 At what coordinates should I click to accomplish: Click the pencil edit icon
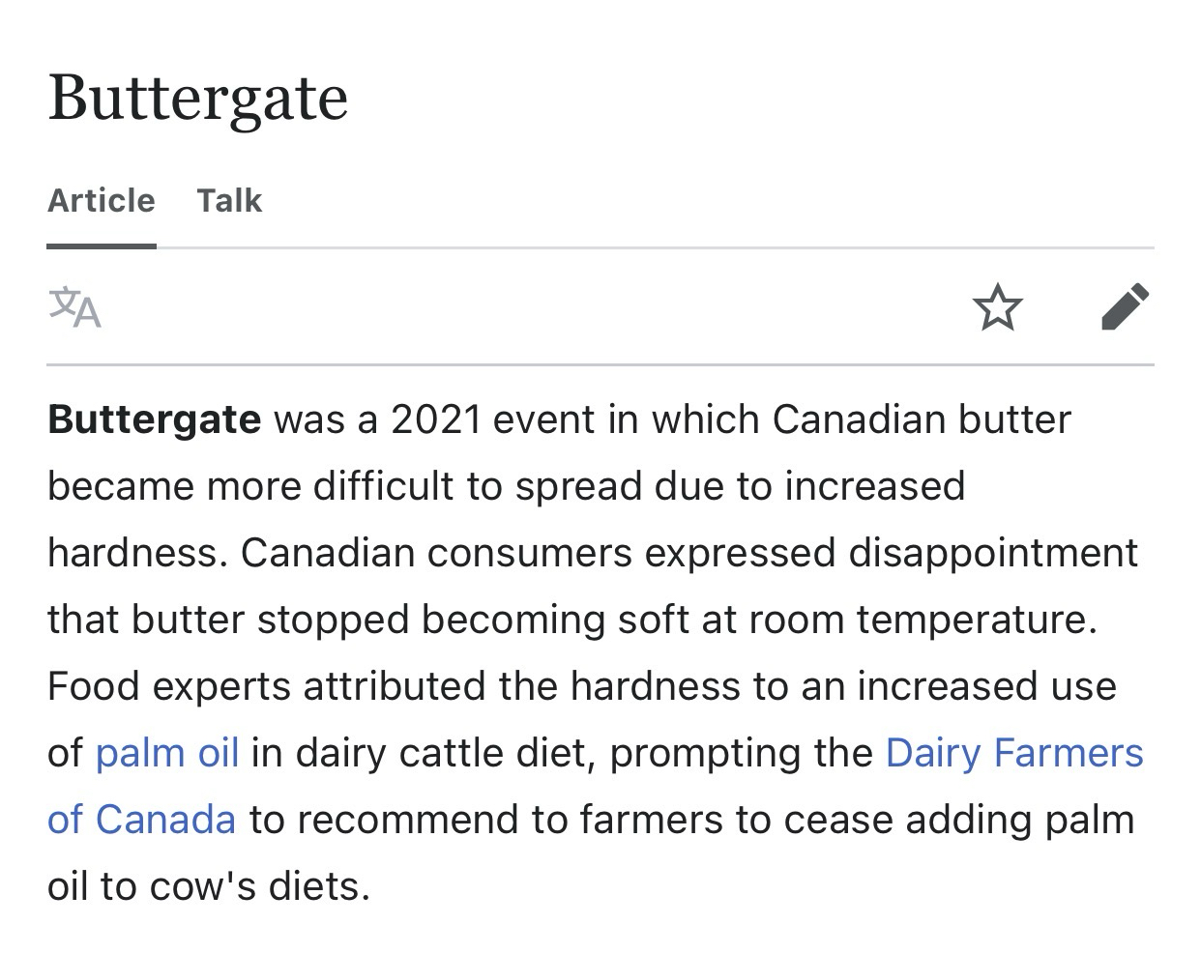[1126, 307]
